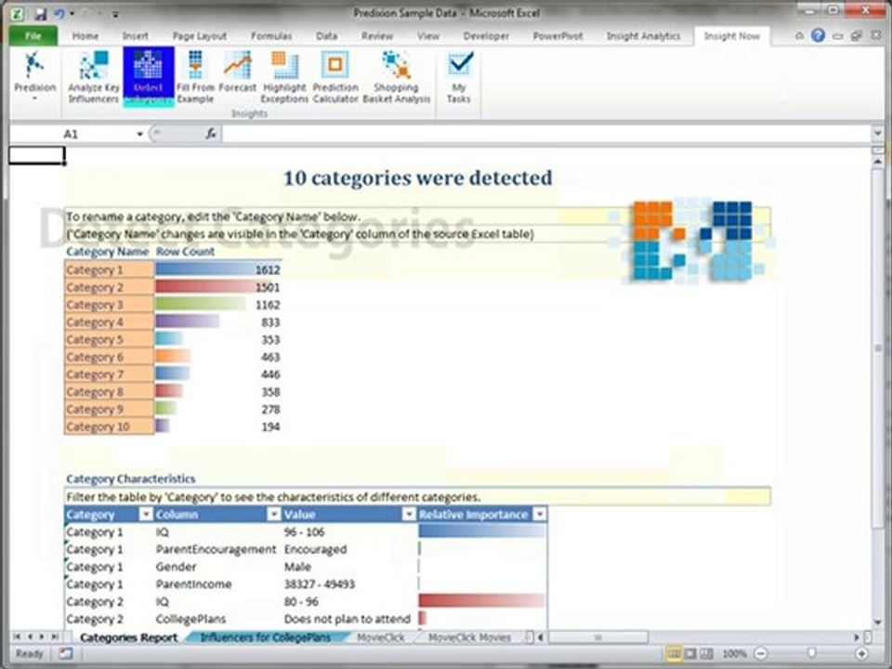The height and width of the screenshot is (669, 892).
Task: Select the ParentEncouragement column cell
Action: click(x=216, y=549)
